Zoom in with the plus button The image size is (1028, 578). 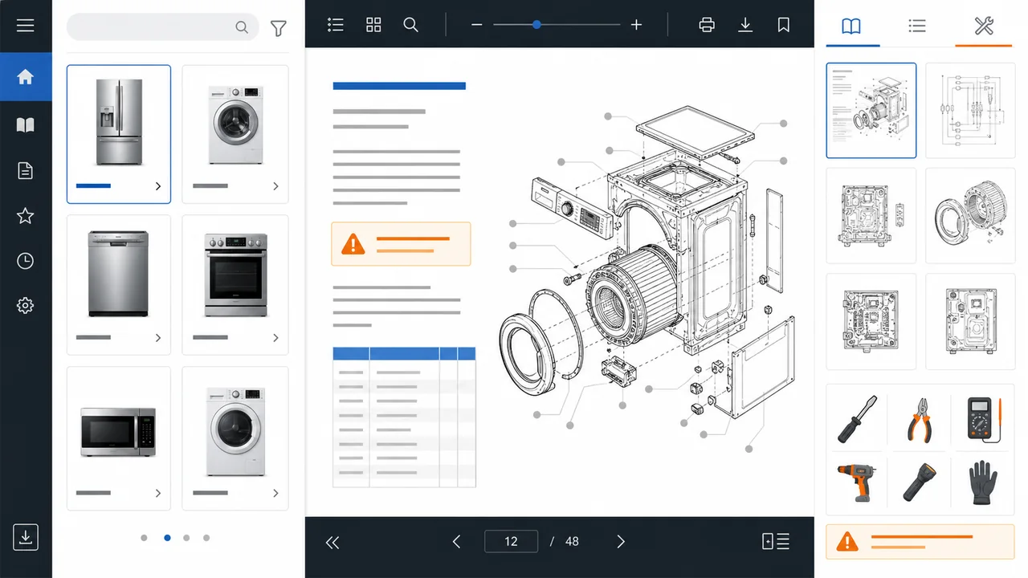coord(636,25)
